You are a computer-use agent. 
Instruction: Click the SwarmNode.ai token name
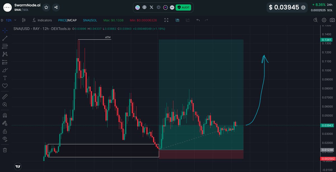(27, 5)
